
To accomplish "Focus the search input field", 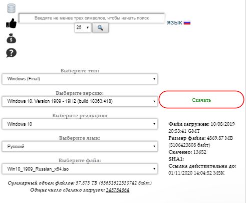I will tap(92, 18).
